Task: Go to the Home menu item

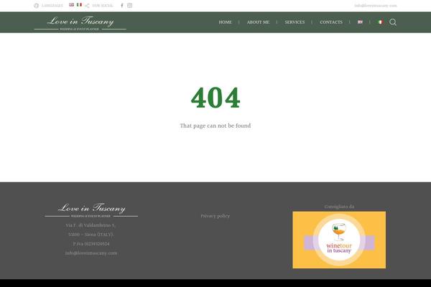Action: (x=225, y=22)
